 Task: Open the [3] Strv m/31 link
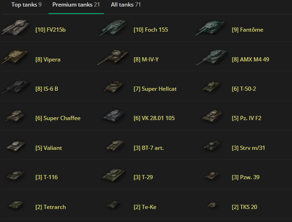click(248, 148)
